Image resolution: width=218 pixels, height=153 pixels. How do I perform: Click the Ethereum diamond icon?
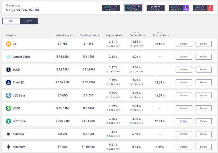click(x=9, y=147)
